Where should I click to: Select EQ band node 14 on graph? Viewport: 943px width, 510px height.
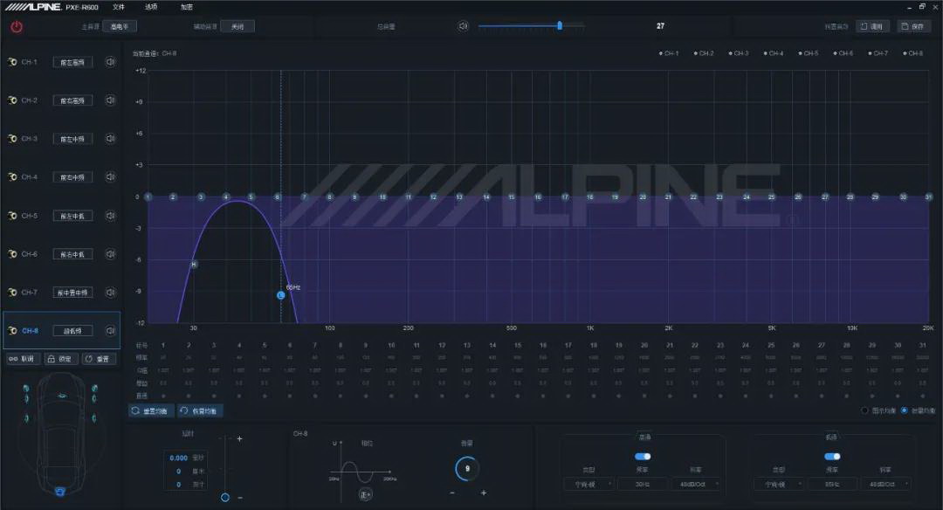tap(486, 196)
